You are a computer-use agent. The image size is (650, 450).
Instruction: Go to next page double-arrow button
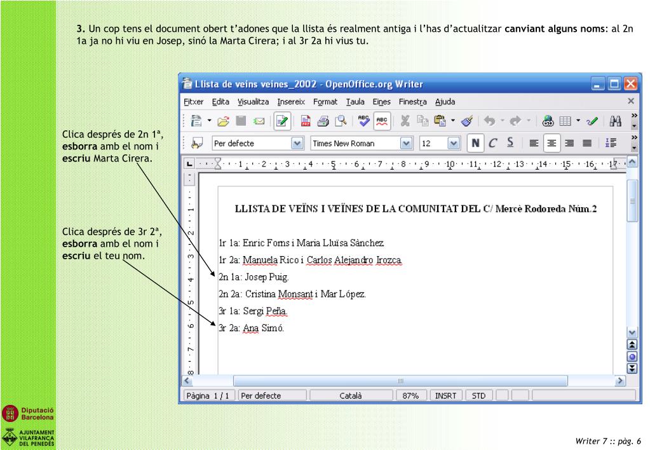(x=632, y=368)
